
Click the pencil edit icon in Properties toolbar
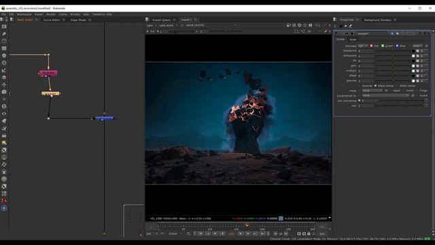[351, 26]
